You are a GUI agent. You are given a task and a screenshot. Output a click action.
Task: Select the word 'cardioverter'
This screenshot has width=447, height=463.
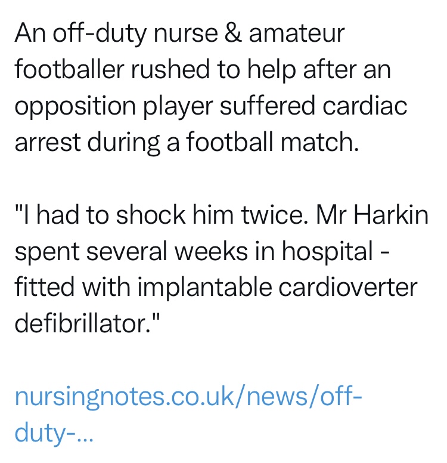(x=347, y=288)
